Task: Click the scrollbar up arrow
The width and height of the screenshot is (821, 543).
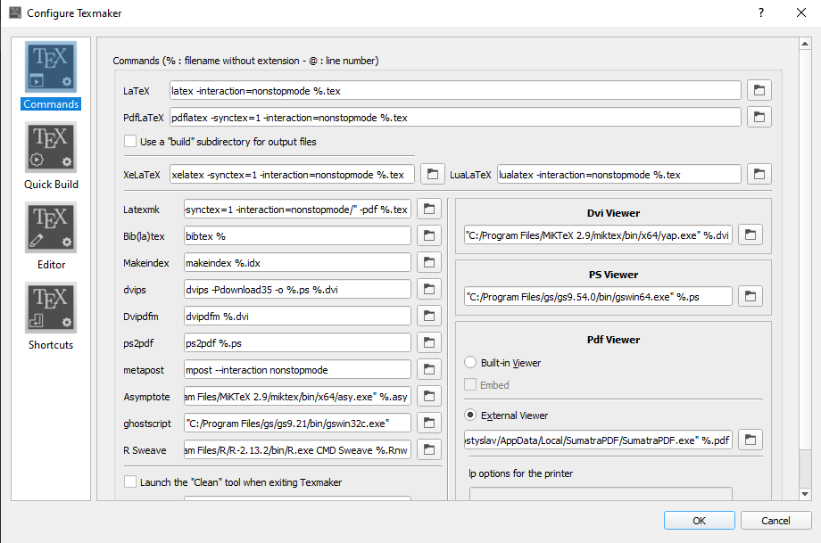Action: click(805, 44)
